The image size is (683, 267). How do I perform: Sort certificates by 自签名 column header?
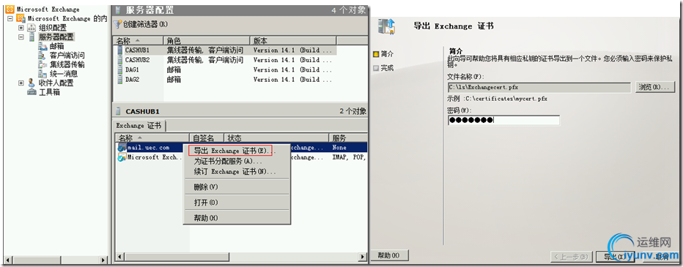point(207,138)
